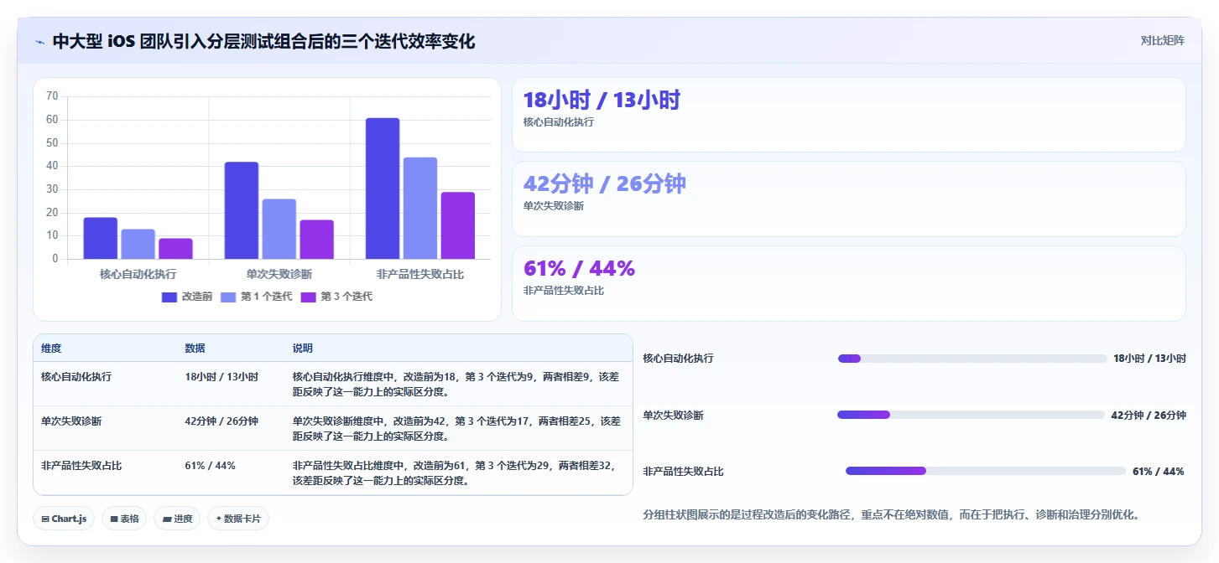The image size is (1219, 563).
Task: Toggle the 第 3 个迭代 legend item
Action: 336,297
